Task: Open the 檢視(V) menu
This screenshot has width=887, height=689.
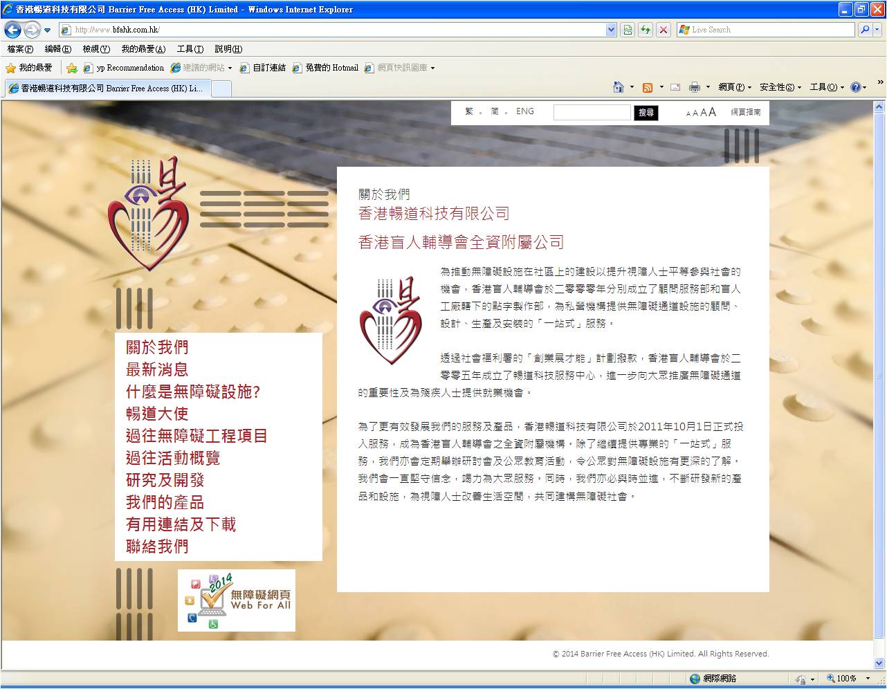Action: pos(95,49)
